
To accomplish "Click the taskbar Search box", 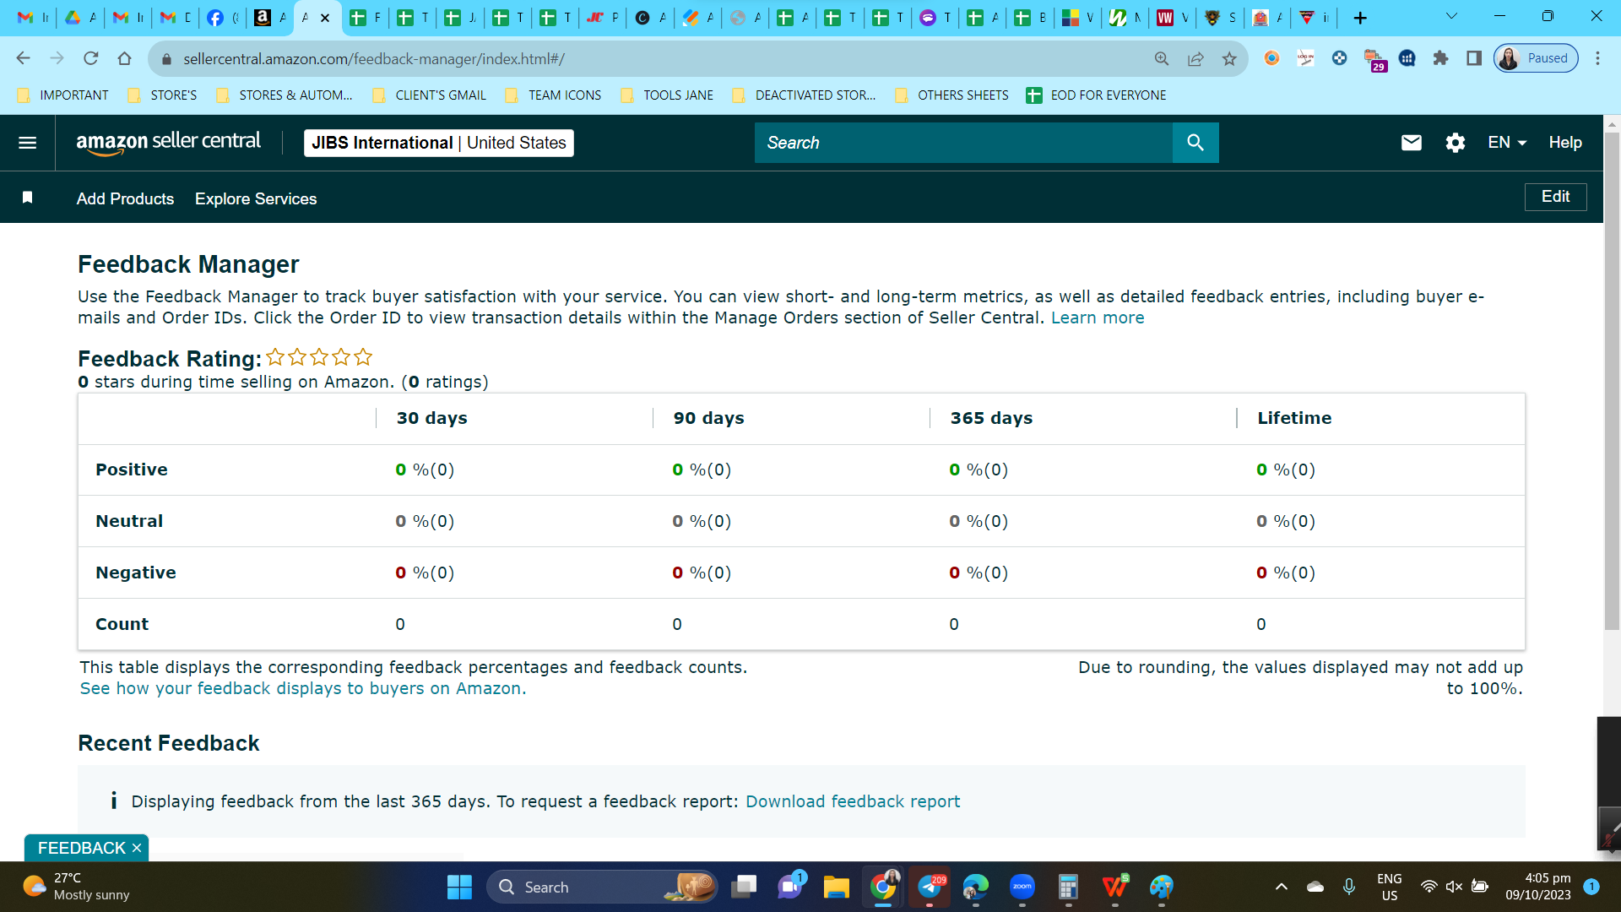I will click(602, 887).
